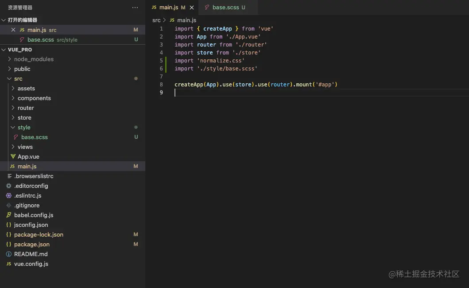The width and height of the screenshot is (469, 288).
Task: Collapse the style folder
Action: tap(13, 127)
